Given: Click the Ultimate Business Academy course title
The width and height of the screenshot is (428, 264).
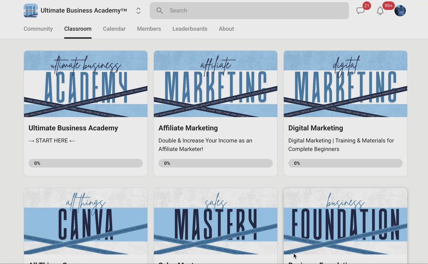Looking at the screenshot, I should [73, 128].
